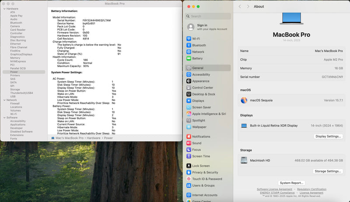
Task: Go back using the left chevron
Action: [240, 7]
